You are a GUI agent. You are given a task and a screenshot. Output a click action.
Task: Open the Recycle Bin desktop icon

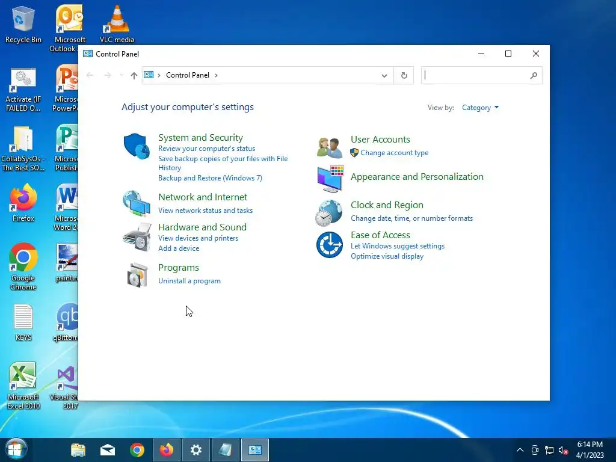tap(23, 24)
